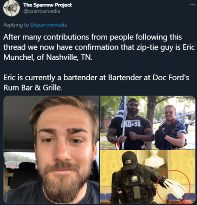The width and height of the screenshot is (197, 205).
Task: Open the large selfie photo on the left
Action: tap(51, 149)
